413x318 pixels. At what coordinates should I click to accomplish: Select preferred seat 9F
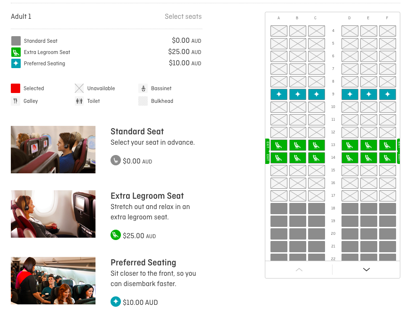pyautogui.click(x=388, y=94)
